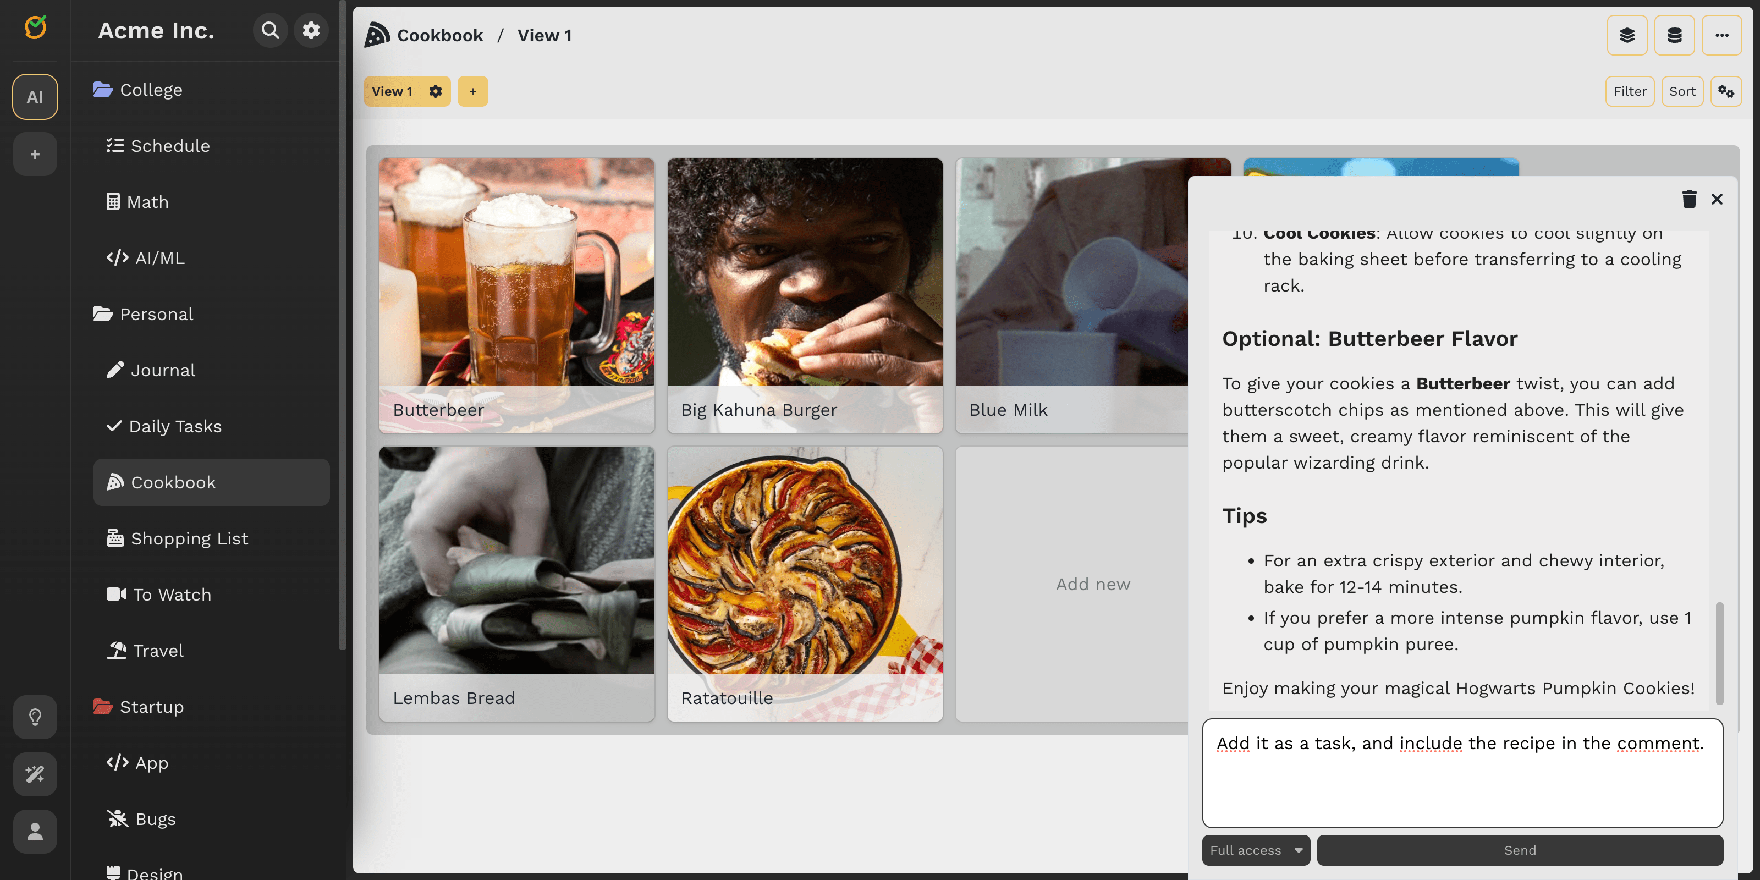The width and height of the screenshot is (1760, 880).
Task: Open Design in sidebar
Action: point(212,871)
